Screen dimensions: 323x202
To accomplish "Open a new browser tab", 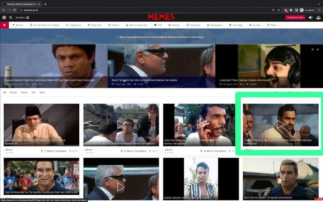I will pyautogui.click(x=45, y=4).
